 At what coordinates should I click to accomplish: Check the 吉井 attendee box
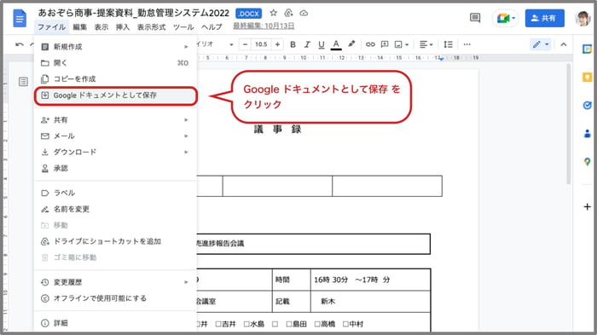[218, 324]
